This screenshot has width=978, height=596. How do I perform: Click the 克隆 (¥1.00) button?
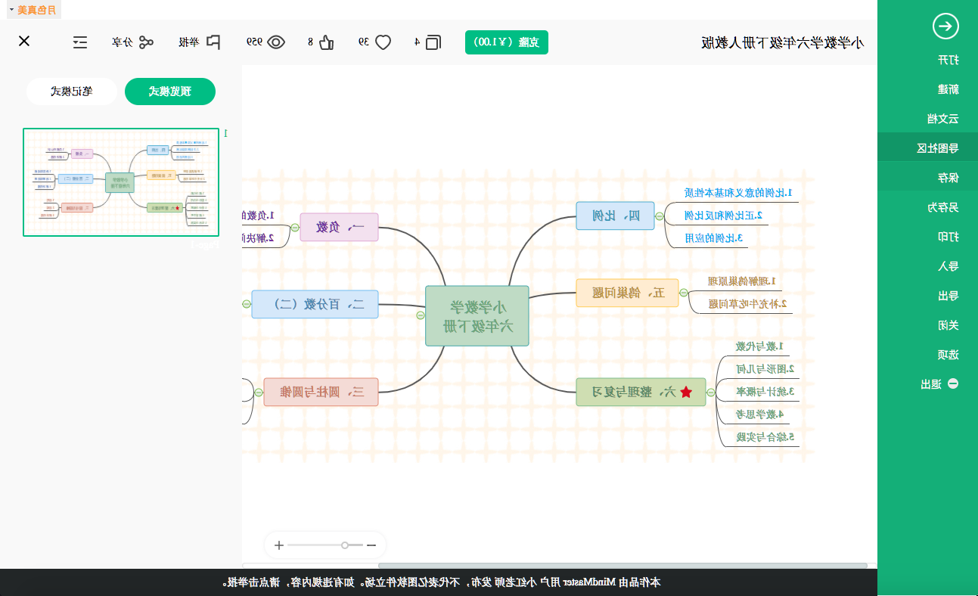pos(507,42)
